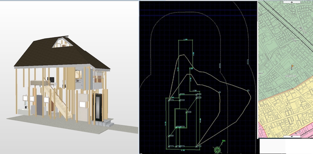The width and height of the screenshot is (313, 154).
Task: Select the orange flag marker on the map
Action: click(x=292, y=67)
